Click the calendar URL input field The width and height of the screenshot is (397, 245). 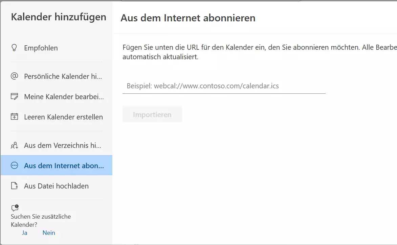click(223, 86)
